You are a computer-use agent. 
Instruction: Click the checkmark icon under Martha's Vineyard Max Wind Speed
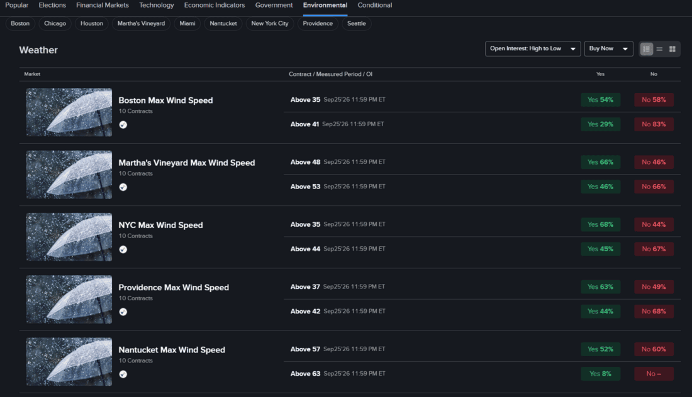(123, 187)
